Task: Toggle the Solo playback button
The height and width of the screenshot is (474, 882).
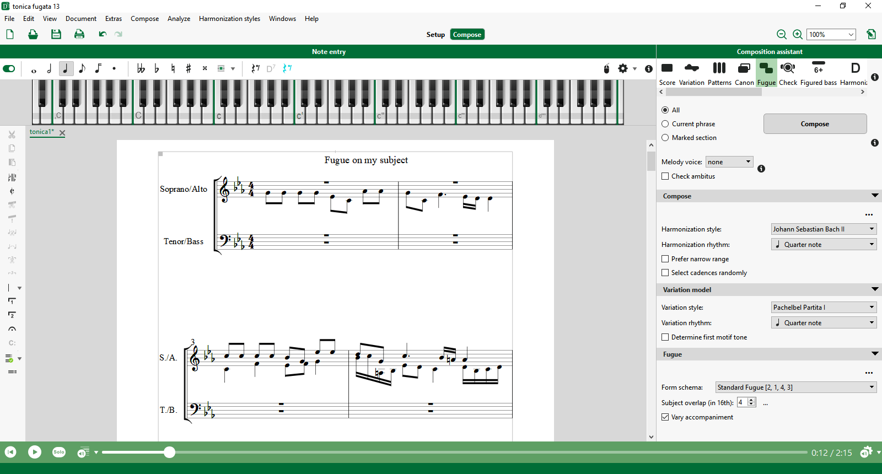Action: (59, 452)
